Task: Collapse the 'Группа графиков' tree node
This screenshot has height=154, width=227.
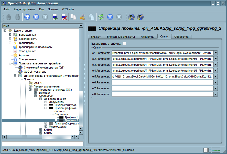Action: (x=46, y=108)
